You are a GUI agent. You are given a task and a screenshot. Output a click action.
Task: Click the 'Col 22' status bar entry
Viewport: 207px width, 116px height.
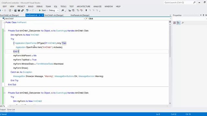(173, 114)
